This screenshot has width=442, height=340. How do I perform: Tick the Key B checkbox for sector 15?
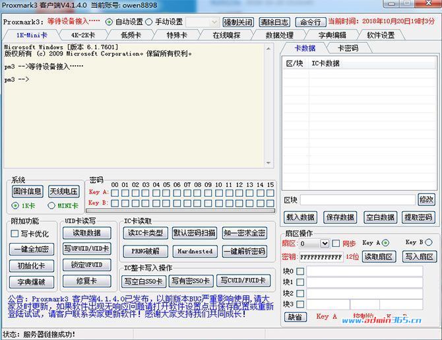(270, 203)
